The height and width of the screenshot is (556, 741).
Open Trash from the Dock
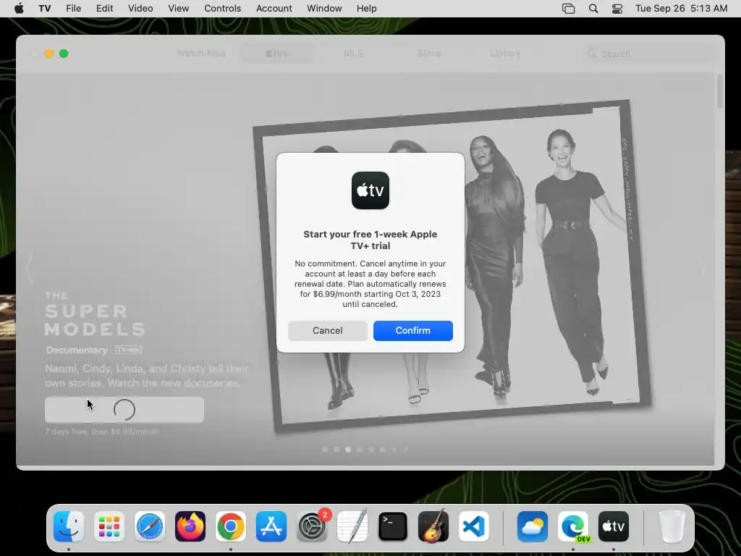[672, 526]
